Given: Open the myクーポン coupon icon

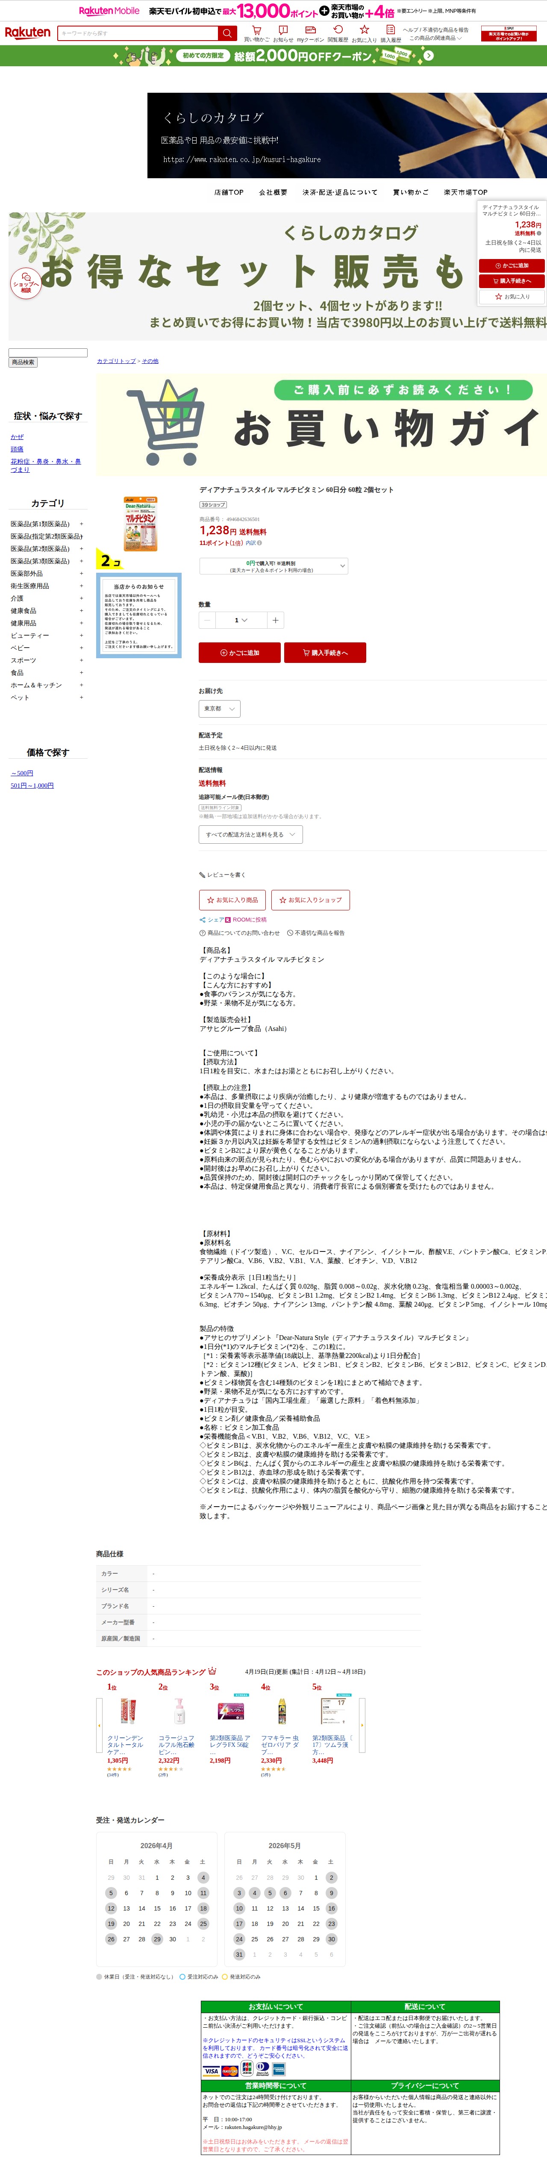Looking at the screenshot, I should [x=310, y=33].
